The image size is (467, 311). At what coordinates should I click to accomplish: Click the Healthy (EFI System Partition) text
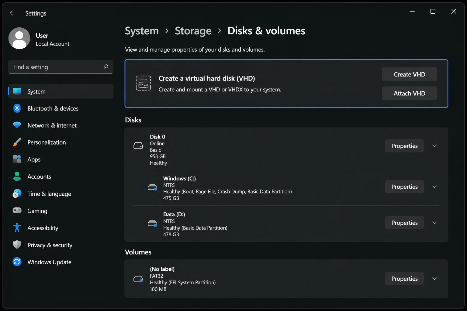click(x=183, y=282)
